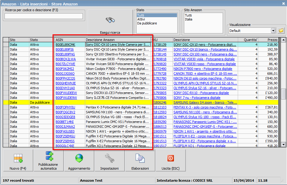The image size is (287, 185).
Task: Select Italia in the Sito Amazon list
Action: pos(189,19)
